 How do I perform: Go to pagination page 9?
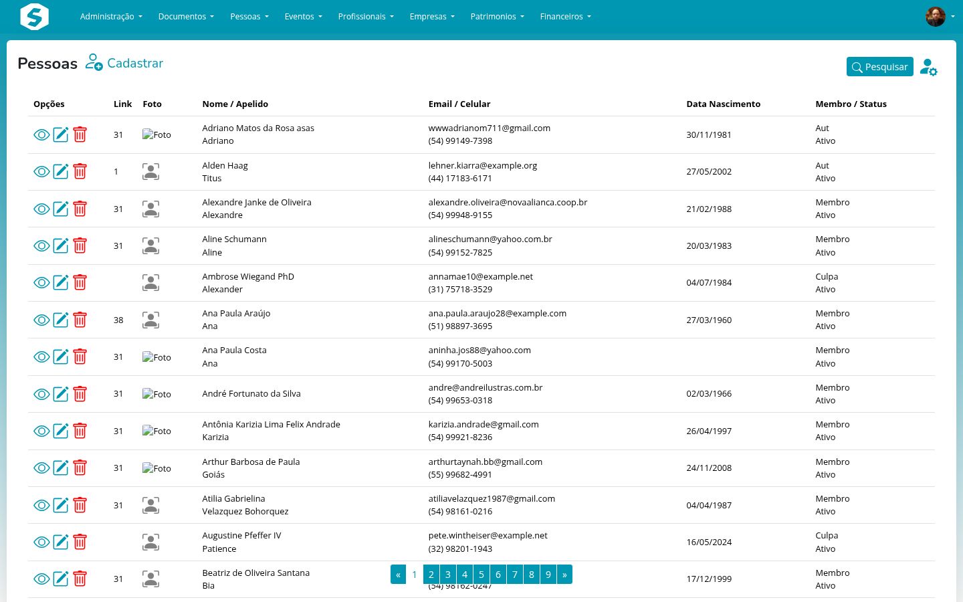(548, 575)
